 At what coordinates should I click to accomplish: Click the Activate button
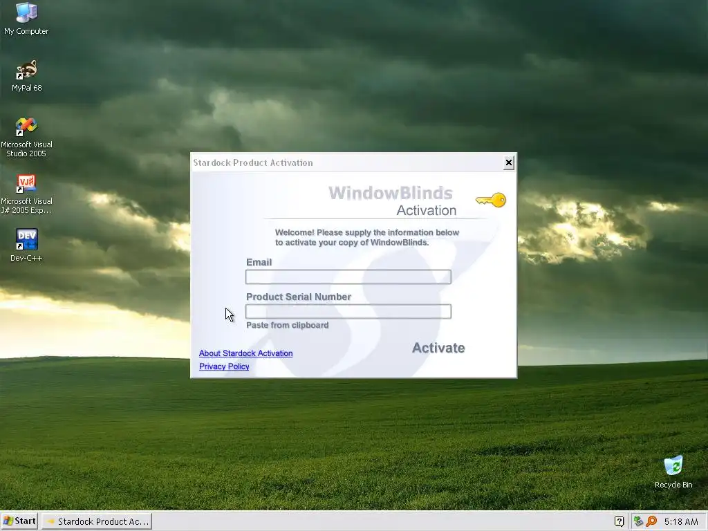(x=438, y=348)
